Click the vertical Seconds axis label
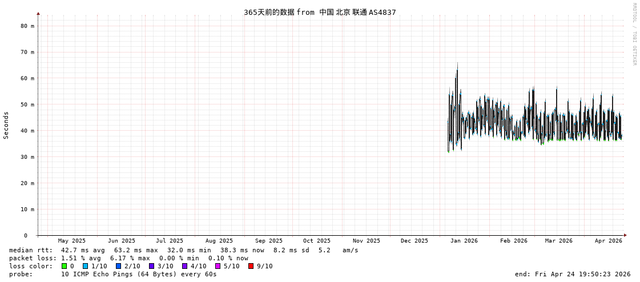The image size is (640, 282). coord(6,125)
